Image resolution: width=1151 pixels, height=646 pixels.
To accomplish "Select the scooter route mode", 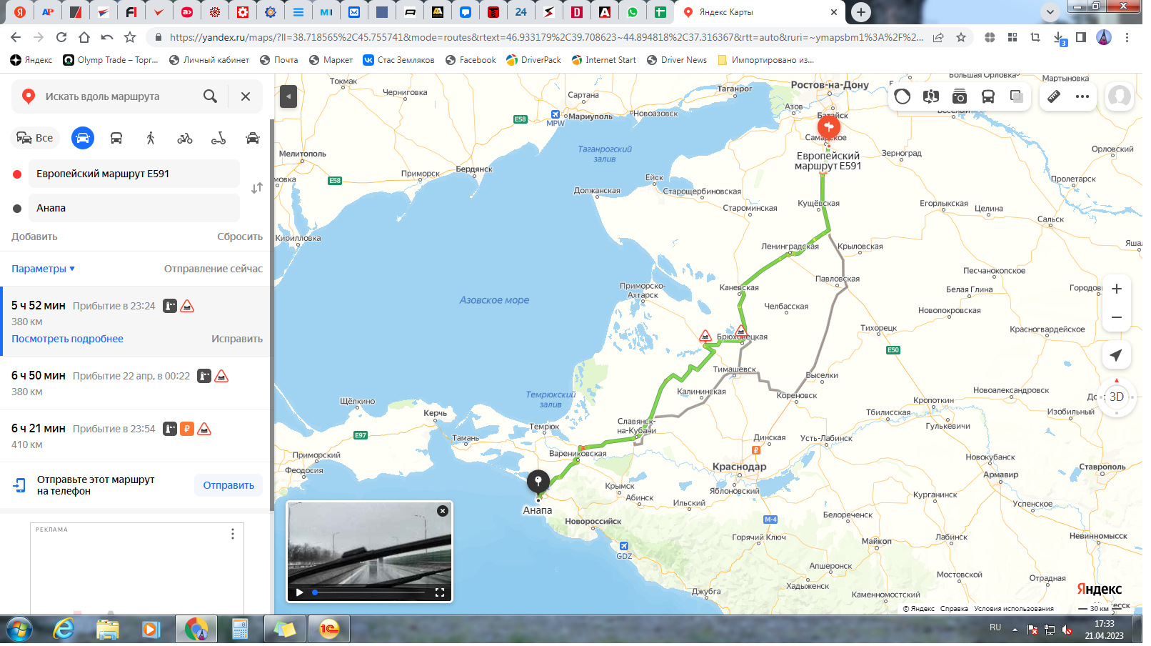I will [x=218, y=138].
